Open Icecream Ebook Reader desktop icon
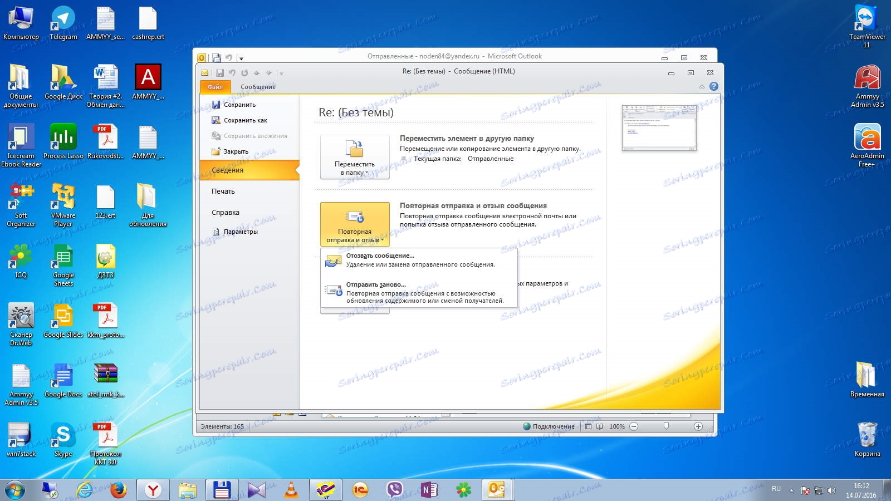 pos(21,145)
